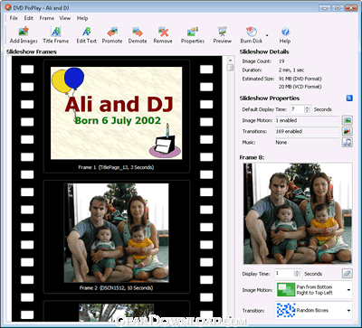
Task: Open the View menu
Action: [65, 18]
